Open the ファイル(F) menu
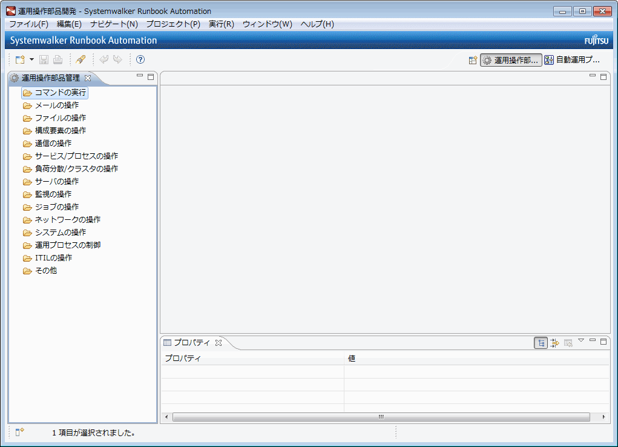 [x=29, y=24]
